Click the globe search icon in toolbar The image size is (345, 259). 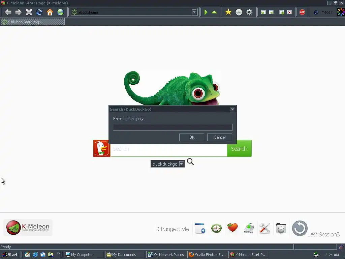tap(60, 12)
